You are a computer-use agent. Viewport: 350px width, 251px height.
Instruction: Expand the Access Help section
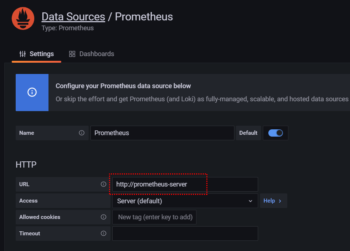tap(273, 201)
